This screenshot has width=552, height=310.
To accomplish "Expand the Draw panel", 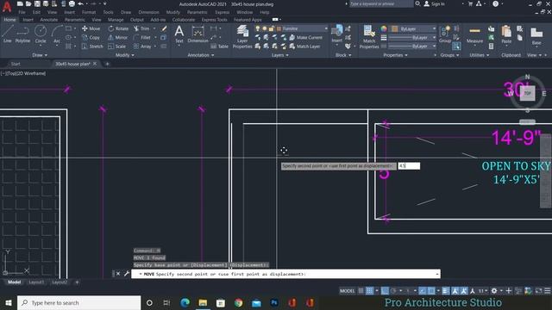I will point(40,55).
